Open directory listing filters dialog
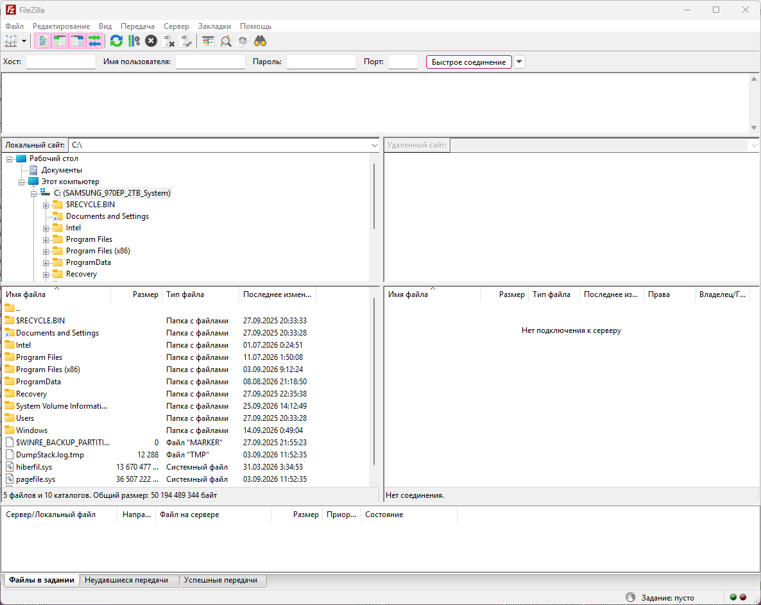 (x=208, y=41)
